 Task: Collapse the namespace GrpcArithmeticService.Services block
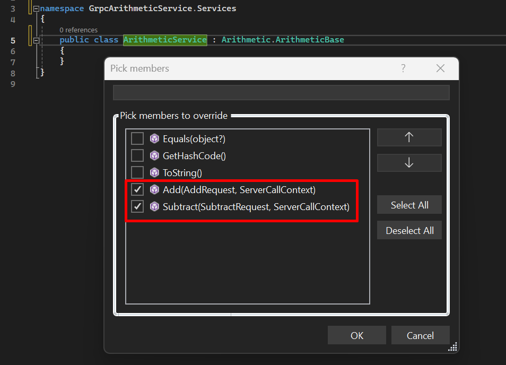36,9
